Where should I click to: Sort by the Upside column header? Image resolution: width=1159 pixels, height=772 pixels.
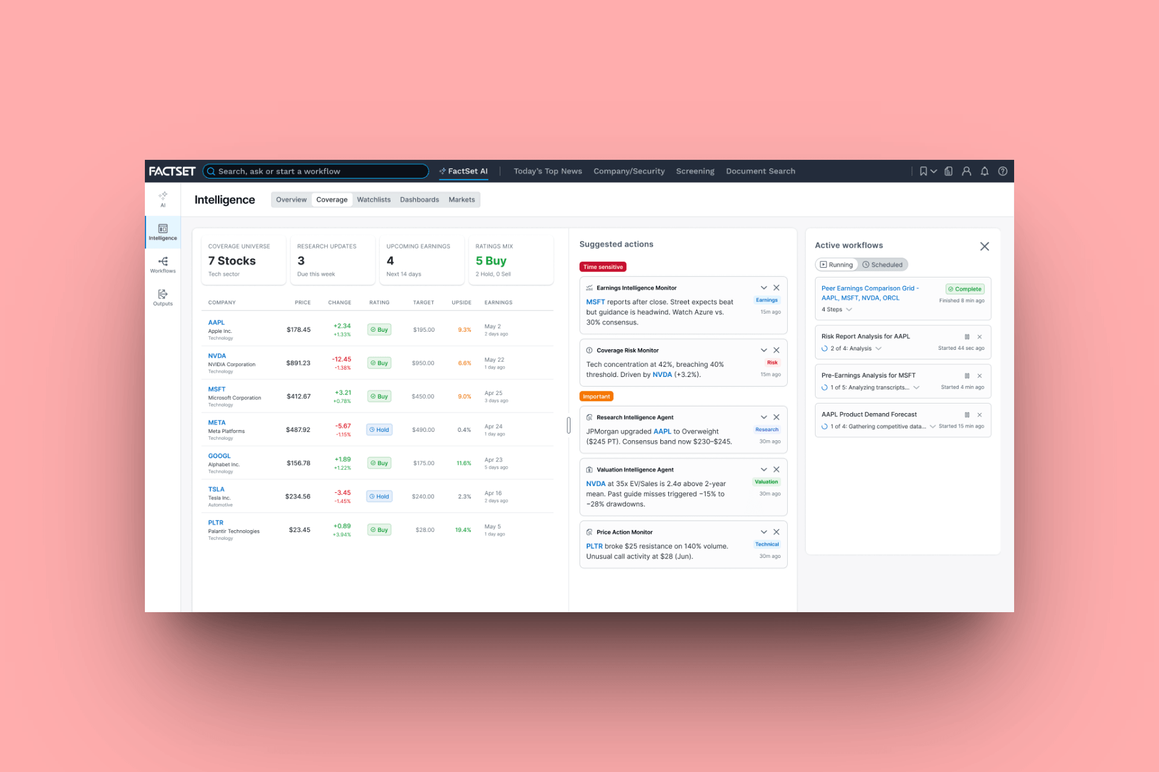click(x=461, y=303)
